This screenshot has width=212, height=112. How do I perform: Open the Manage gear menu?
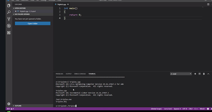(x=9, y=104)
